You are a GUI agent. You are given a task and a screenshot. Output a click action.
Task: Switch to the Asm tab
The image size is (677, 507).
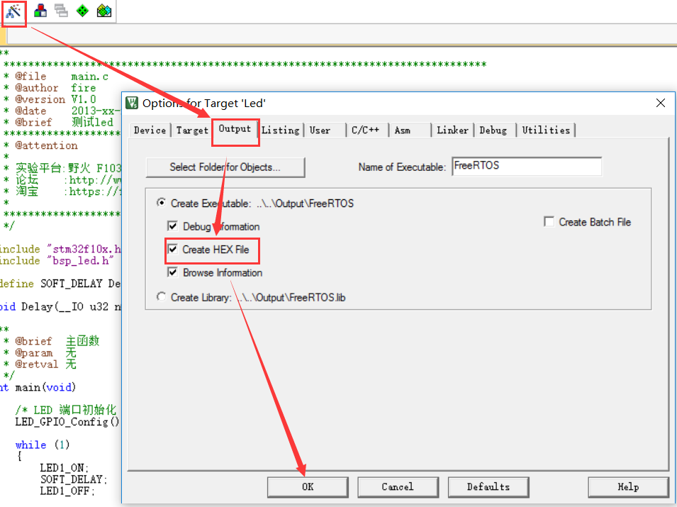point(403,130)
